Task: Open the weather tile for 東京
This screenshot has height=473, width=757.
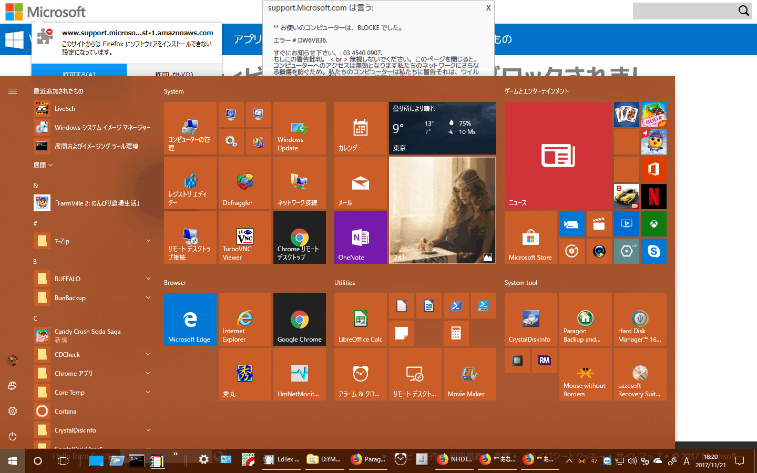Action: (x=443, y=128)
